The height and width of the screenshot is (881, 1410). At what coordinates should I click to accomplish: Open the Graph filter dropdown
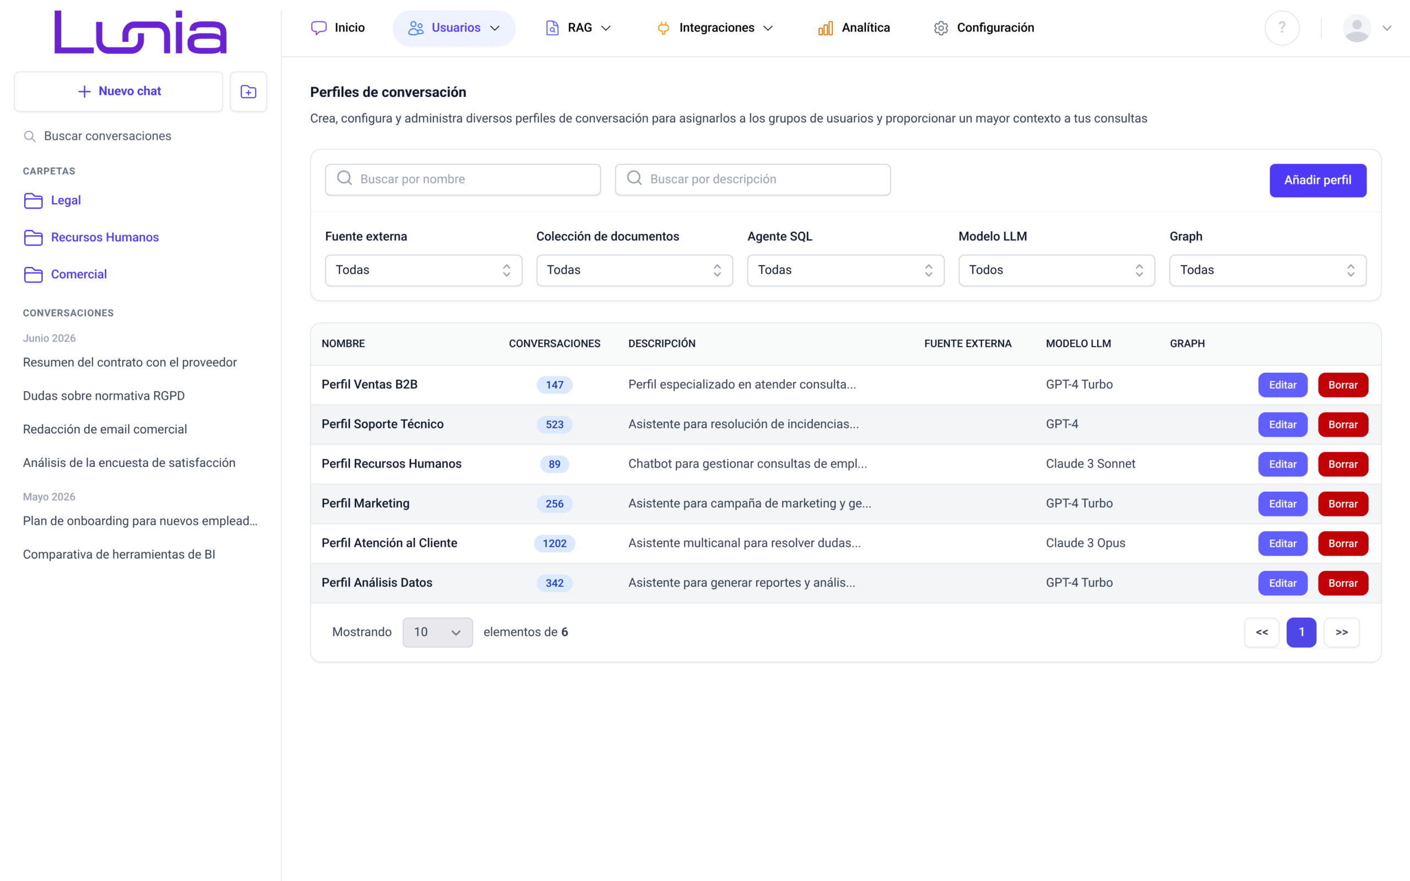(1268, 270)
